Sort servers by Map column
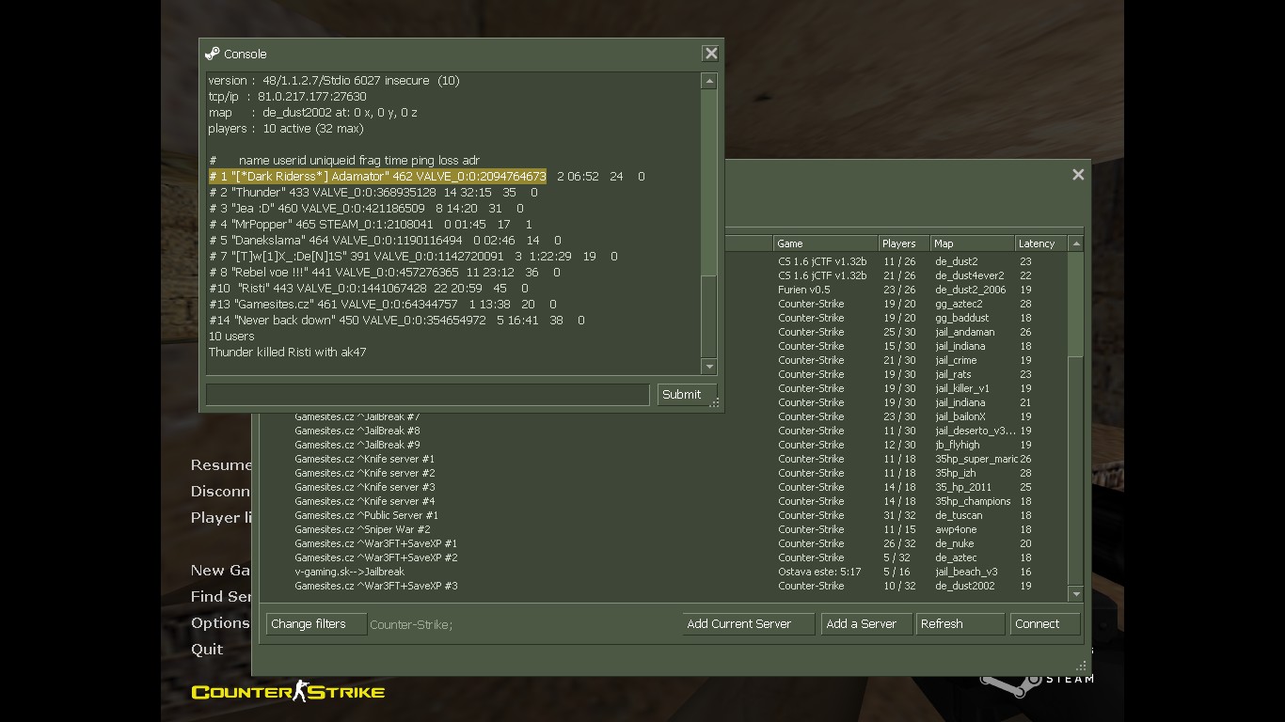The width and height of the screenshot is (1285, 722). (972, 243)
